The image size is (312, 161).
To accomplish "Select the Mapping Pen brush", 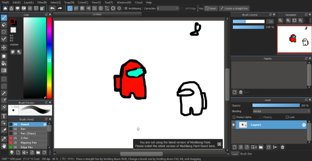I will pos(28,142).
